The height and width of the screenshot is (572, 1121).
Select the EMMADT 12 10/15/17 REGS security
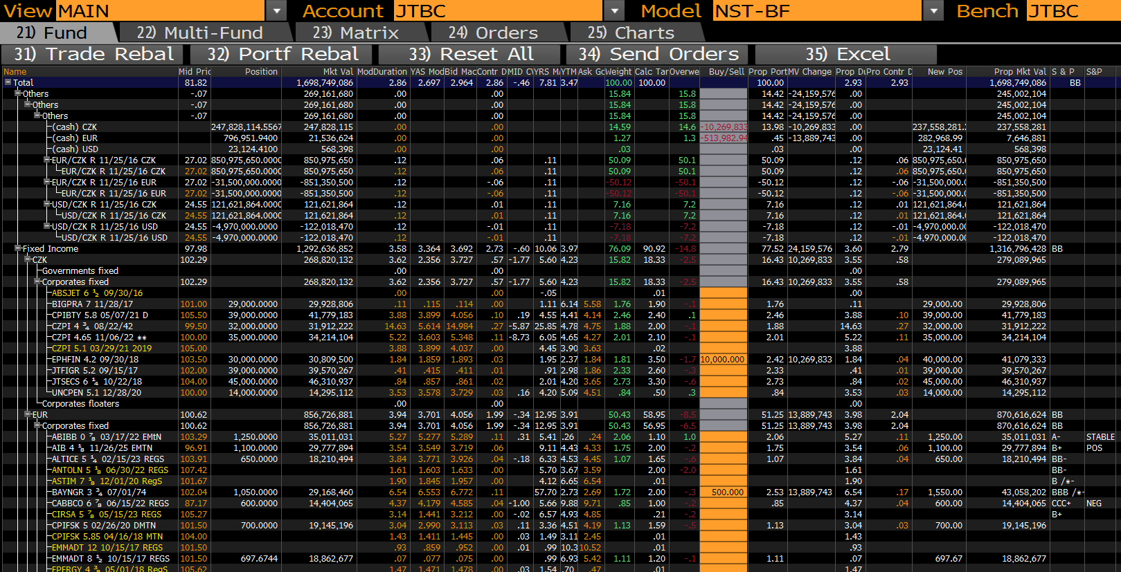107,548
